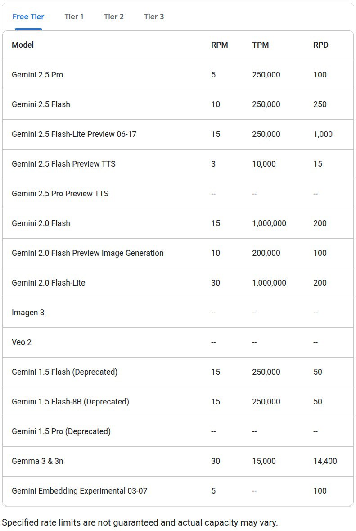Select Gemini 2.0 Flash Preview Image Generation label
The image size is (356, 531).
88,253
